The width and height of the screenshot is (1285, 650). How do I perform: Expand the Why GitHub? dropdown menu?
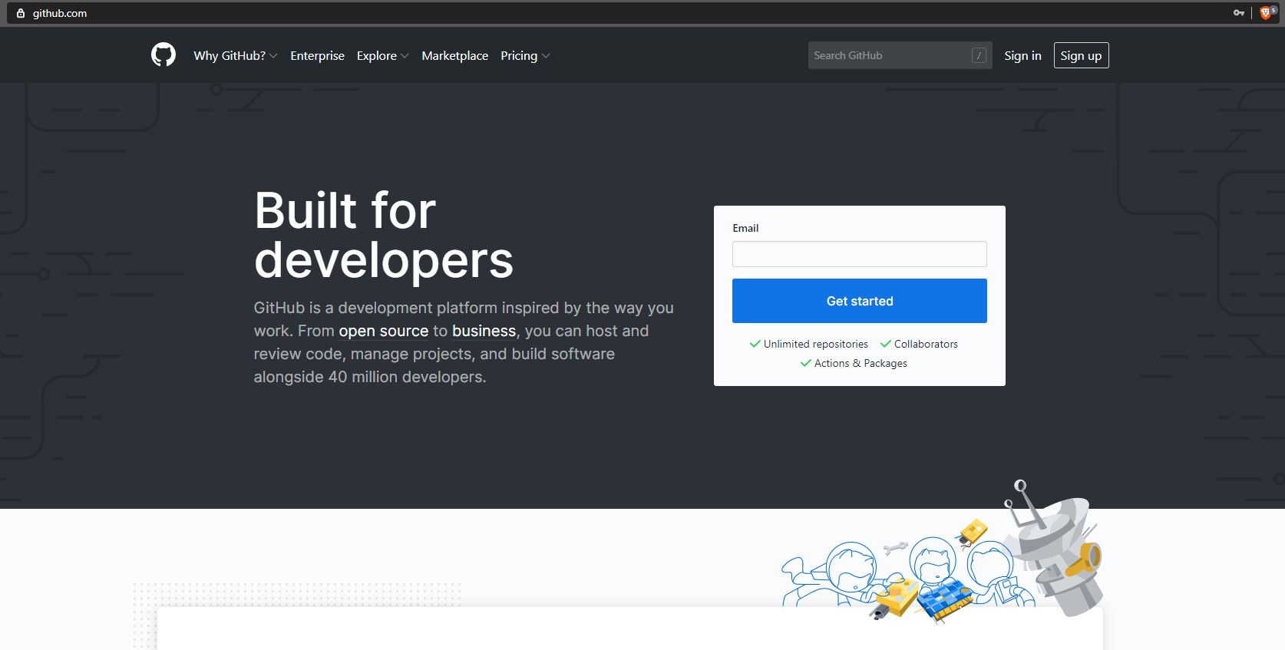pyautogui.click(x=235, y=55)
